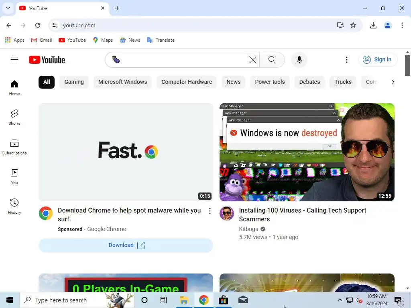Open the Windows Start menu
The image size is (411, 308).
[x=10, y=300]
